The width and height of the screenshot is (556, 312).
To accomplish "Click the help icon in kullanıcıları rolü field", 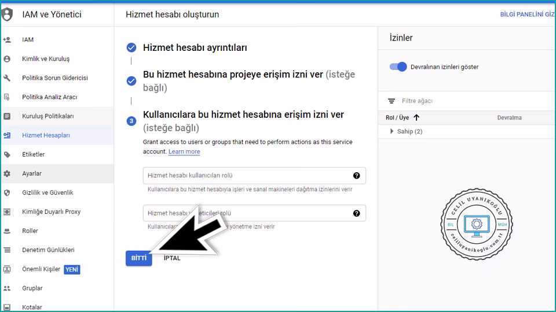I will (356, 176).
